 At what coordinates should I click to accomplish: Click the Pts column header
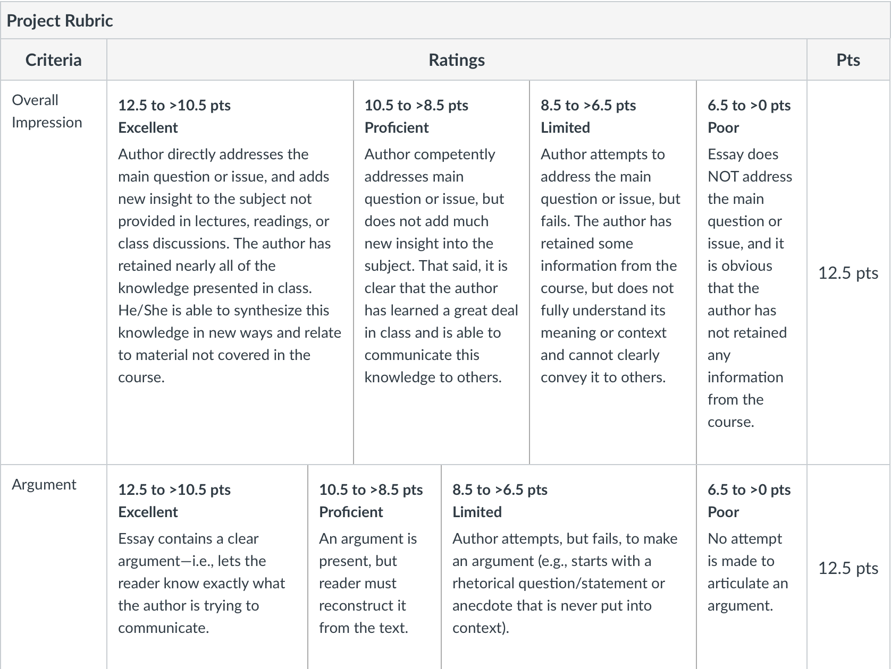coord(848,60)
